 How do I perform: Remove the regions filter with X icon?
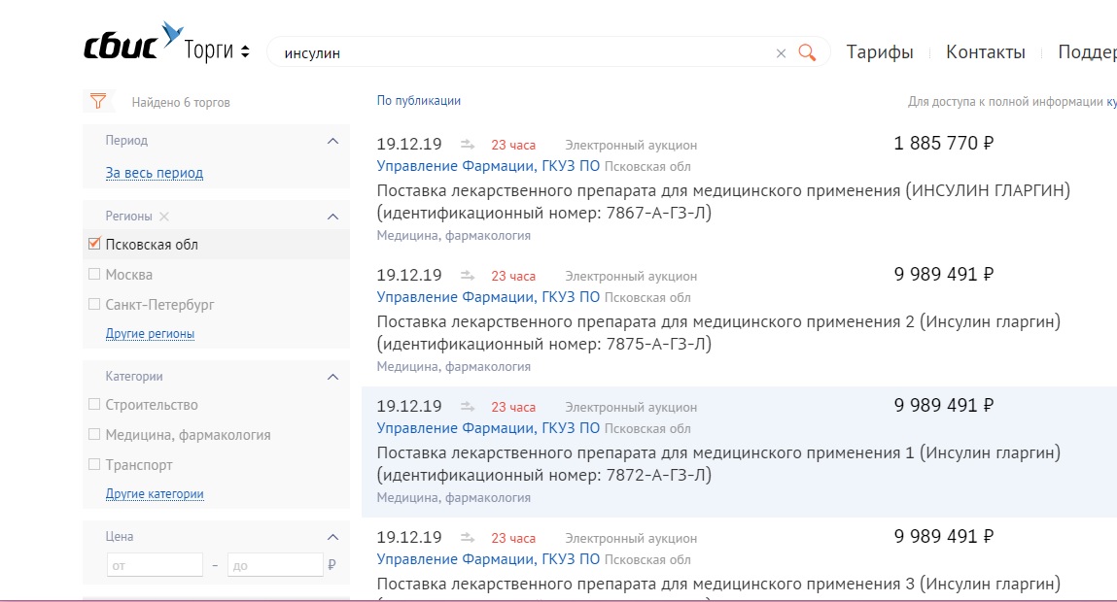tap(164, 217)
